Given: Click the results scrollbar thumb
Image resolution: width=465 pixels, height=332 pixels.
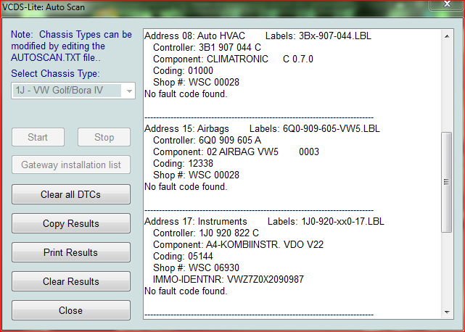Looking at the screenshot, I should 447,182.
